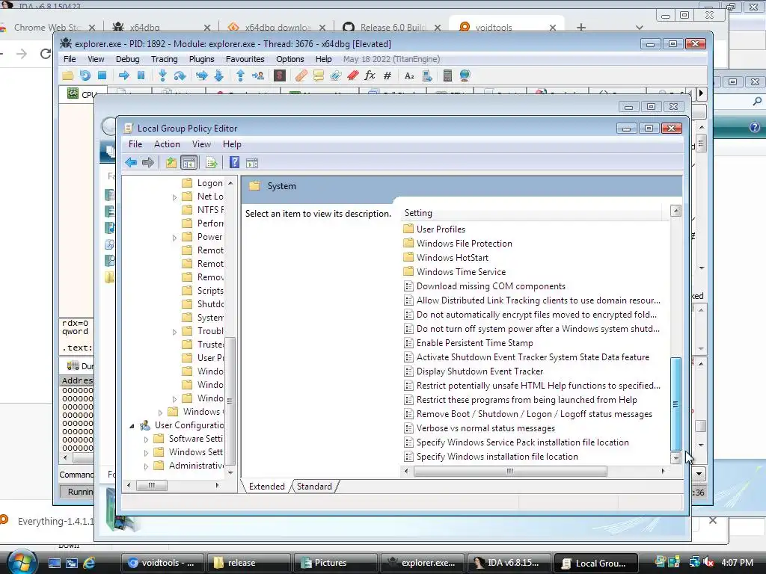
Task: Select the Logon folder in tree
Action: click(203, 183)
